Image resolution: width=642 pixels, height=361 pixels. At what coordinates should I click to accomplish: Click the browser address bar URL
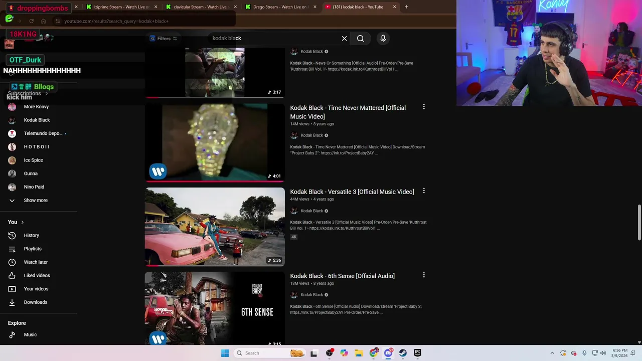(116, 21)
